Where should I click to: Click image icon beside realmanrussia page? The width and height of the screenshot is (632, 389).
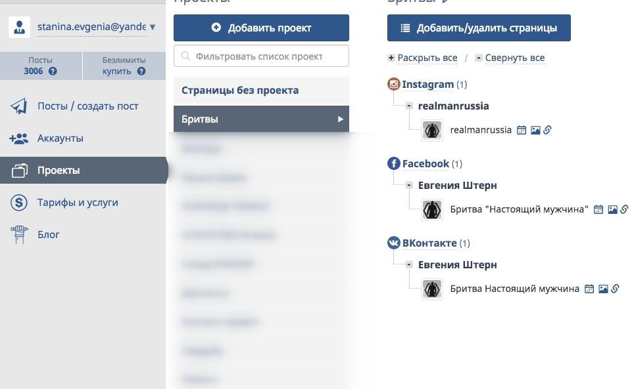click(x=535, y=130)
